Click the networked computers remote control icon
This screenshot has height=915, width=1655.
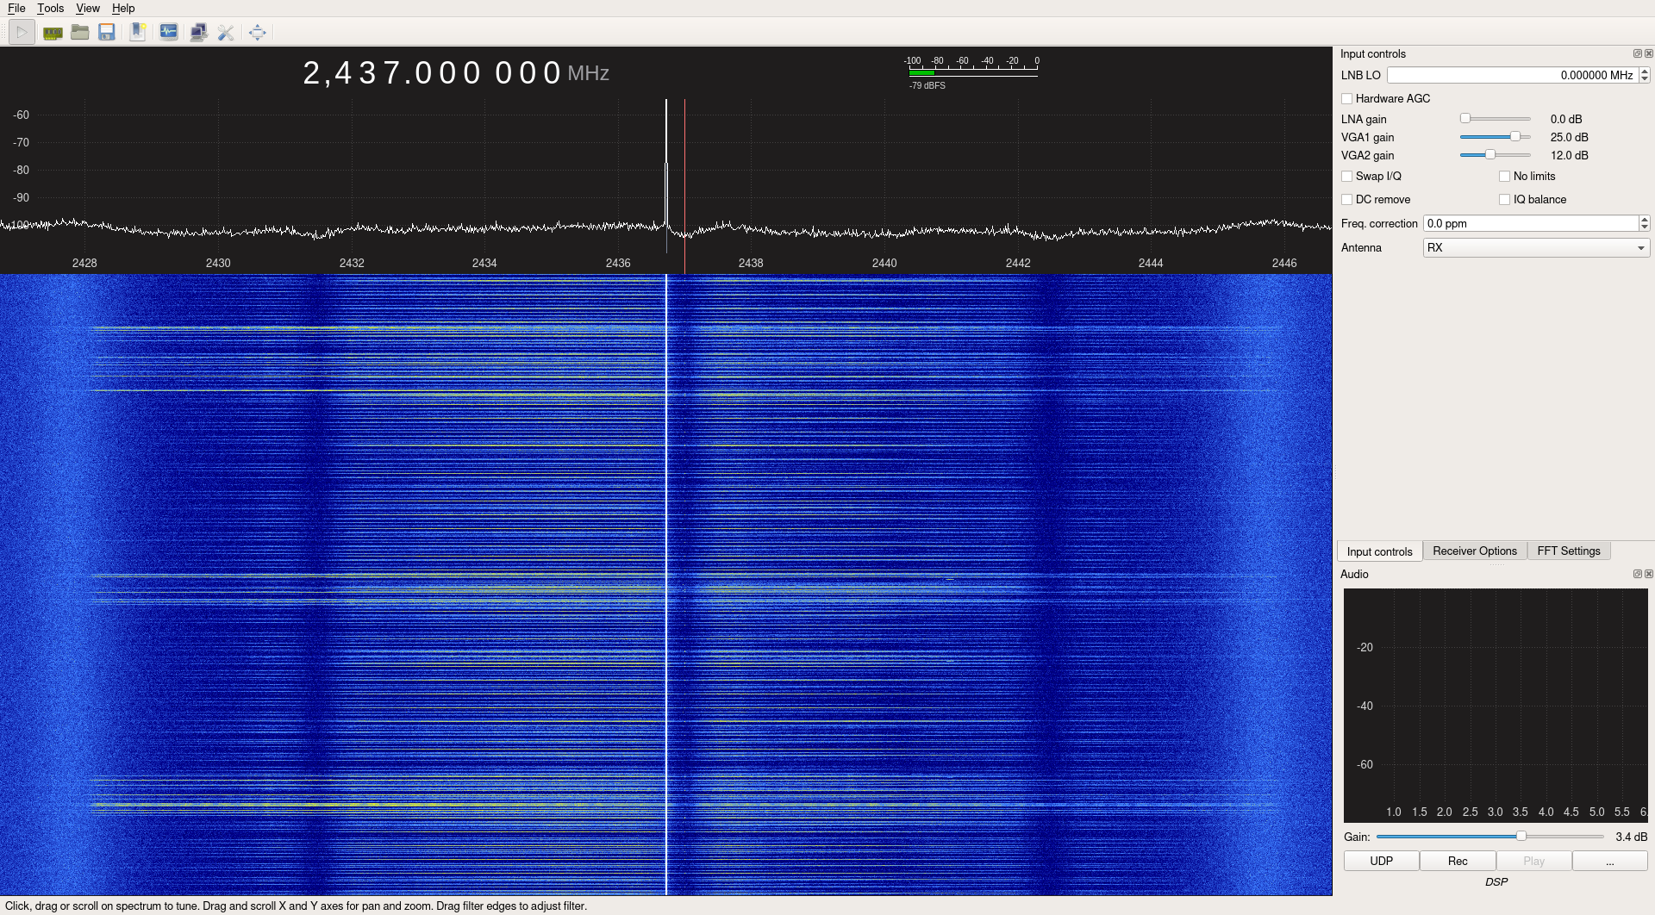click(x=198, y=33)
